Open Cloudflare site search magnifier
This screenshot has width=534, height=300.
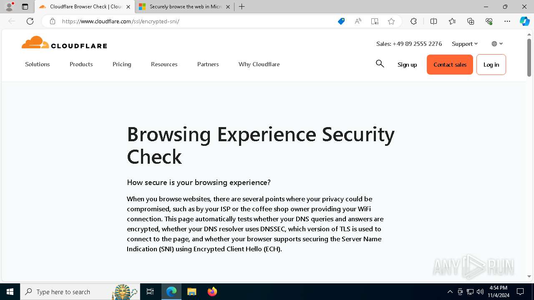380,64
